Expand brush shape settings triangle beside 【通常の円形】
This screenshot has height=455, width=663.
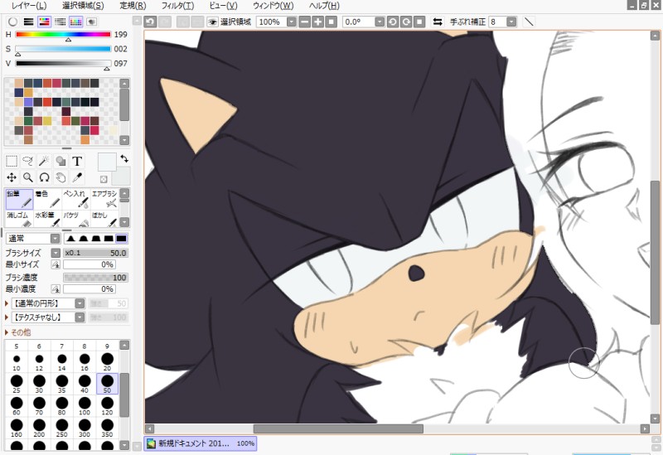(x=7, y=303)
